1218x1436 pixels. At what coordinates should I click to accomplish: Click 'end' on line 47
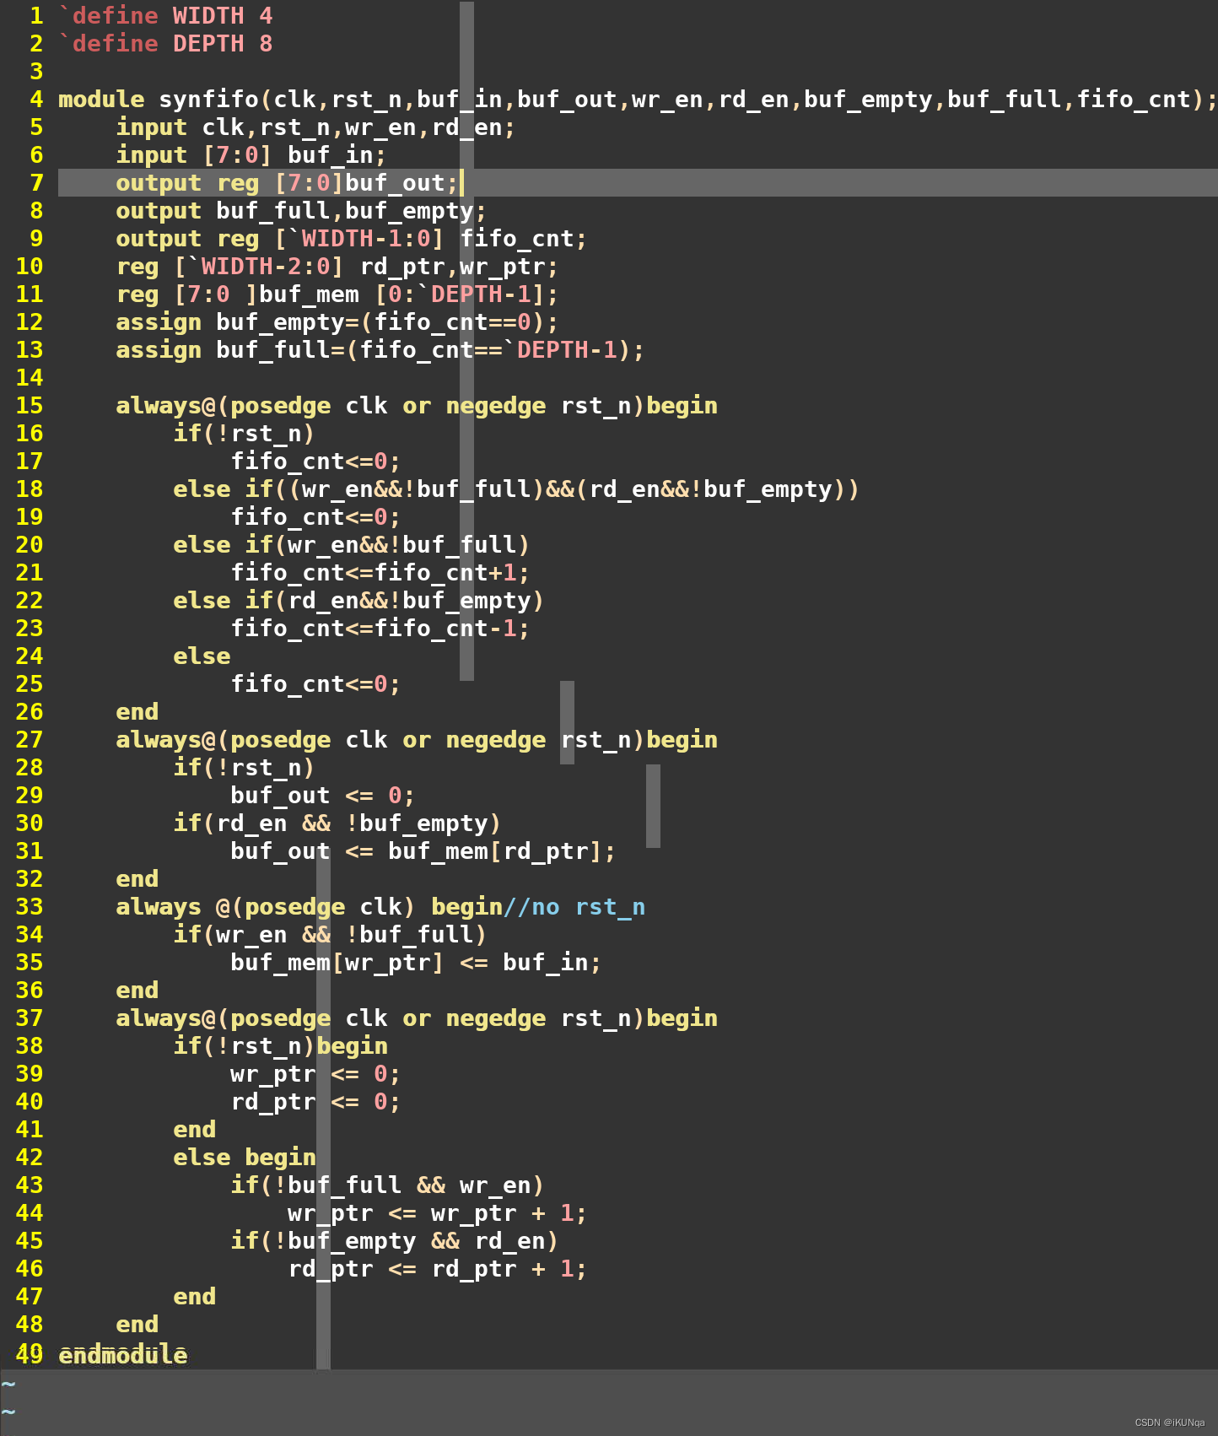click(194, 1297)
